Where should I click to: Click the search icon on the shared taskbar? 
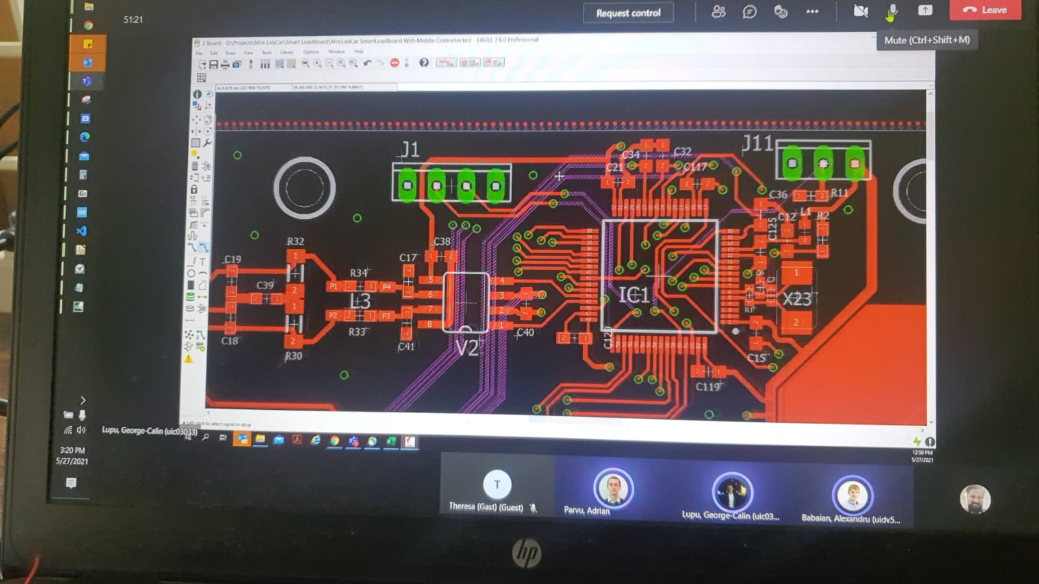click(205, 438)
